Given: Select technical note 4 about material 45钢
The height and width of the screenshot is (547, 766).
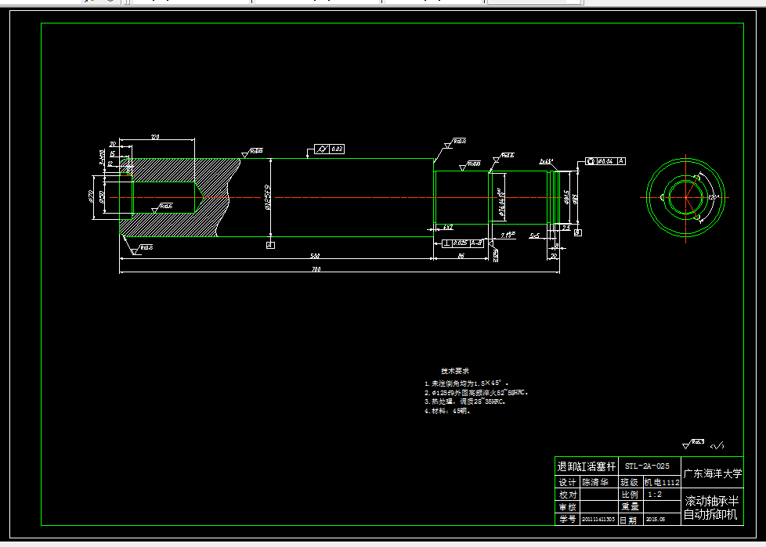Looking at the screenshot, I should (x=447, y=411).
